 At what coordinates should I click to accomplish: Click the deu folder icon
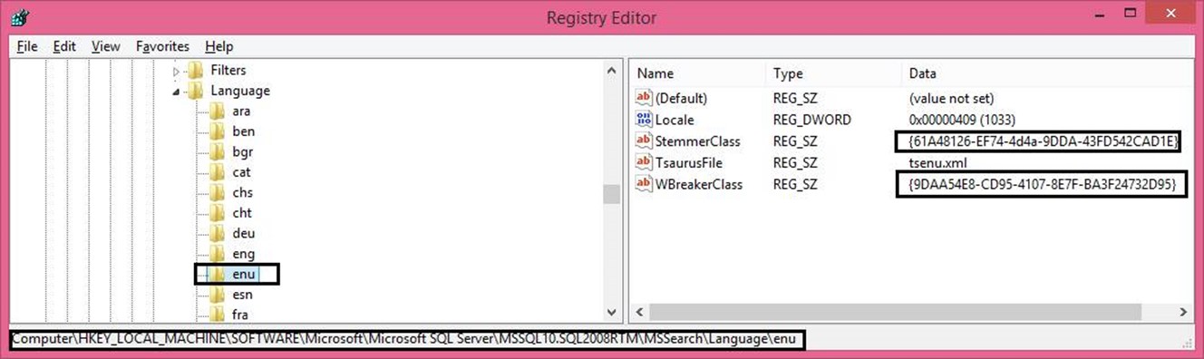(x=217, y=234)
